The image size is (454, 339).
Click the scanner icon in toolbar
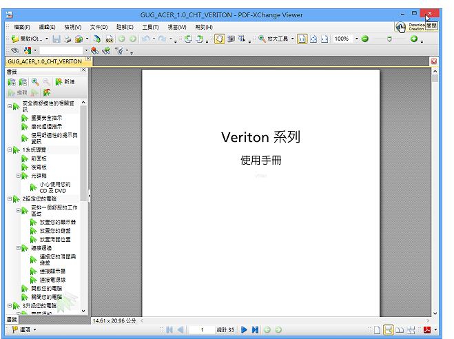(79, 39)
